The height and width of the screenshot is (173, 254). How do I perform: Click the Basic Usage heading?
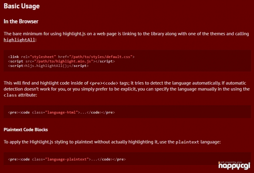point(22,6)
